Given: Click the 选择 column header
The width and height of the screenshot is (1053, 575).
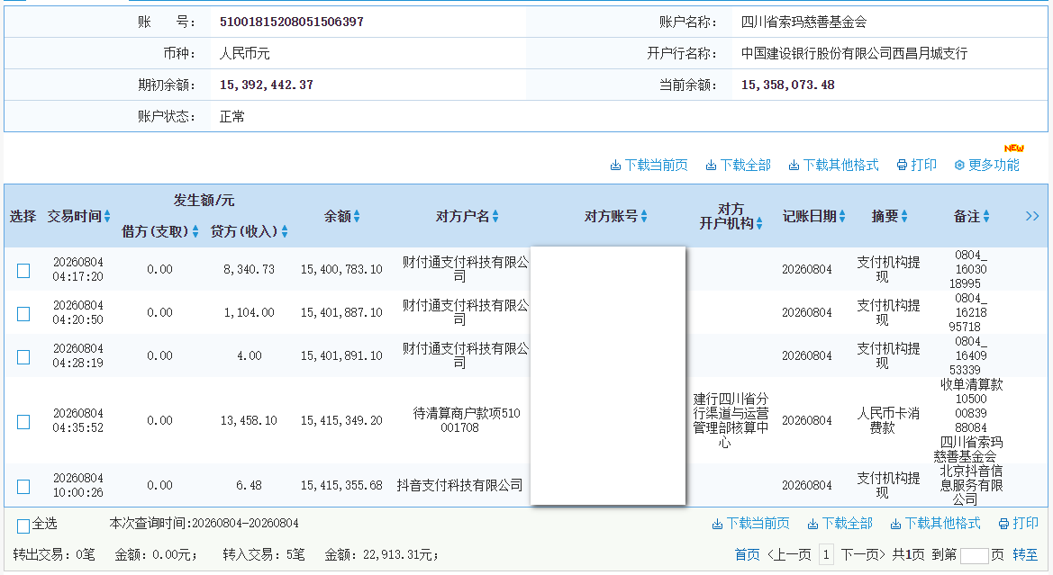Looking at the screenshot, I should [23, 216].
